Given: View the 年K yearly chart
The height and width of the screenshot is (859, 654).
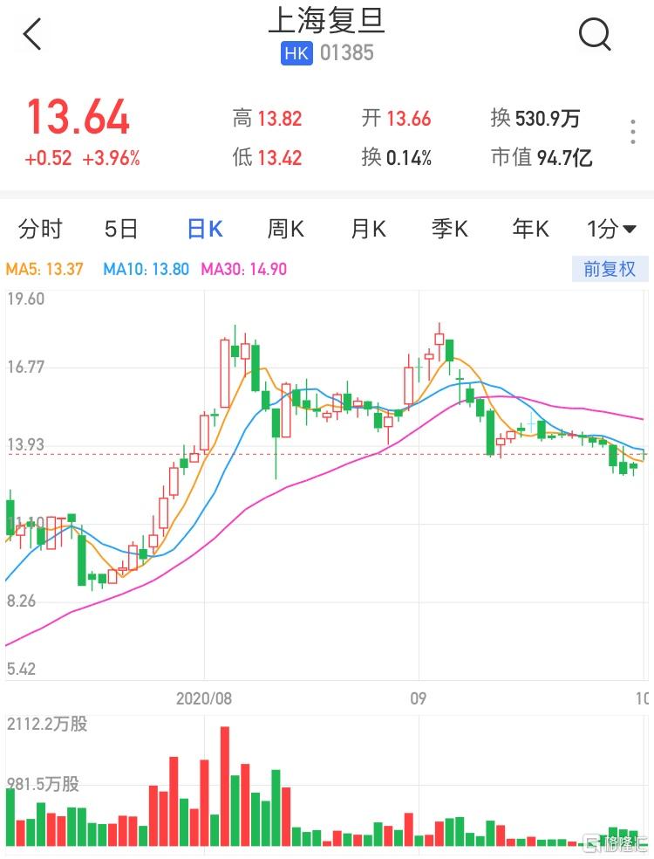Looking at the screenshot, I should click(x=530, y=230).
